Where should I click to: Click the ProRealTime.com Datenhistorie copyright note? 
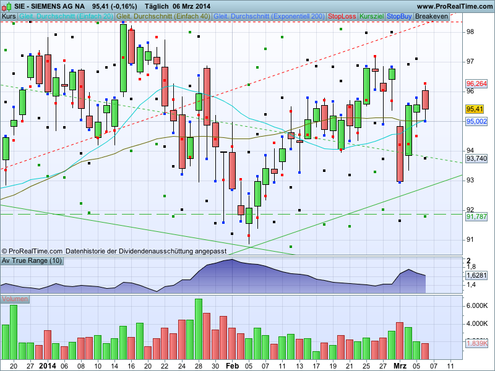coord(114,252)
